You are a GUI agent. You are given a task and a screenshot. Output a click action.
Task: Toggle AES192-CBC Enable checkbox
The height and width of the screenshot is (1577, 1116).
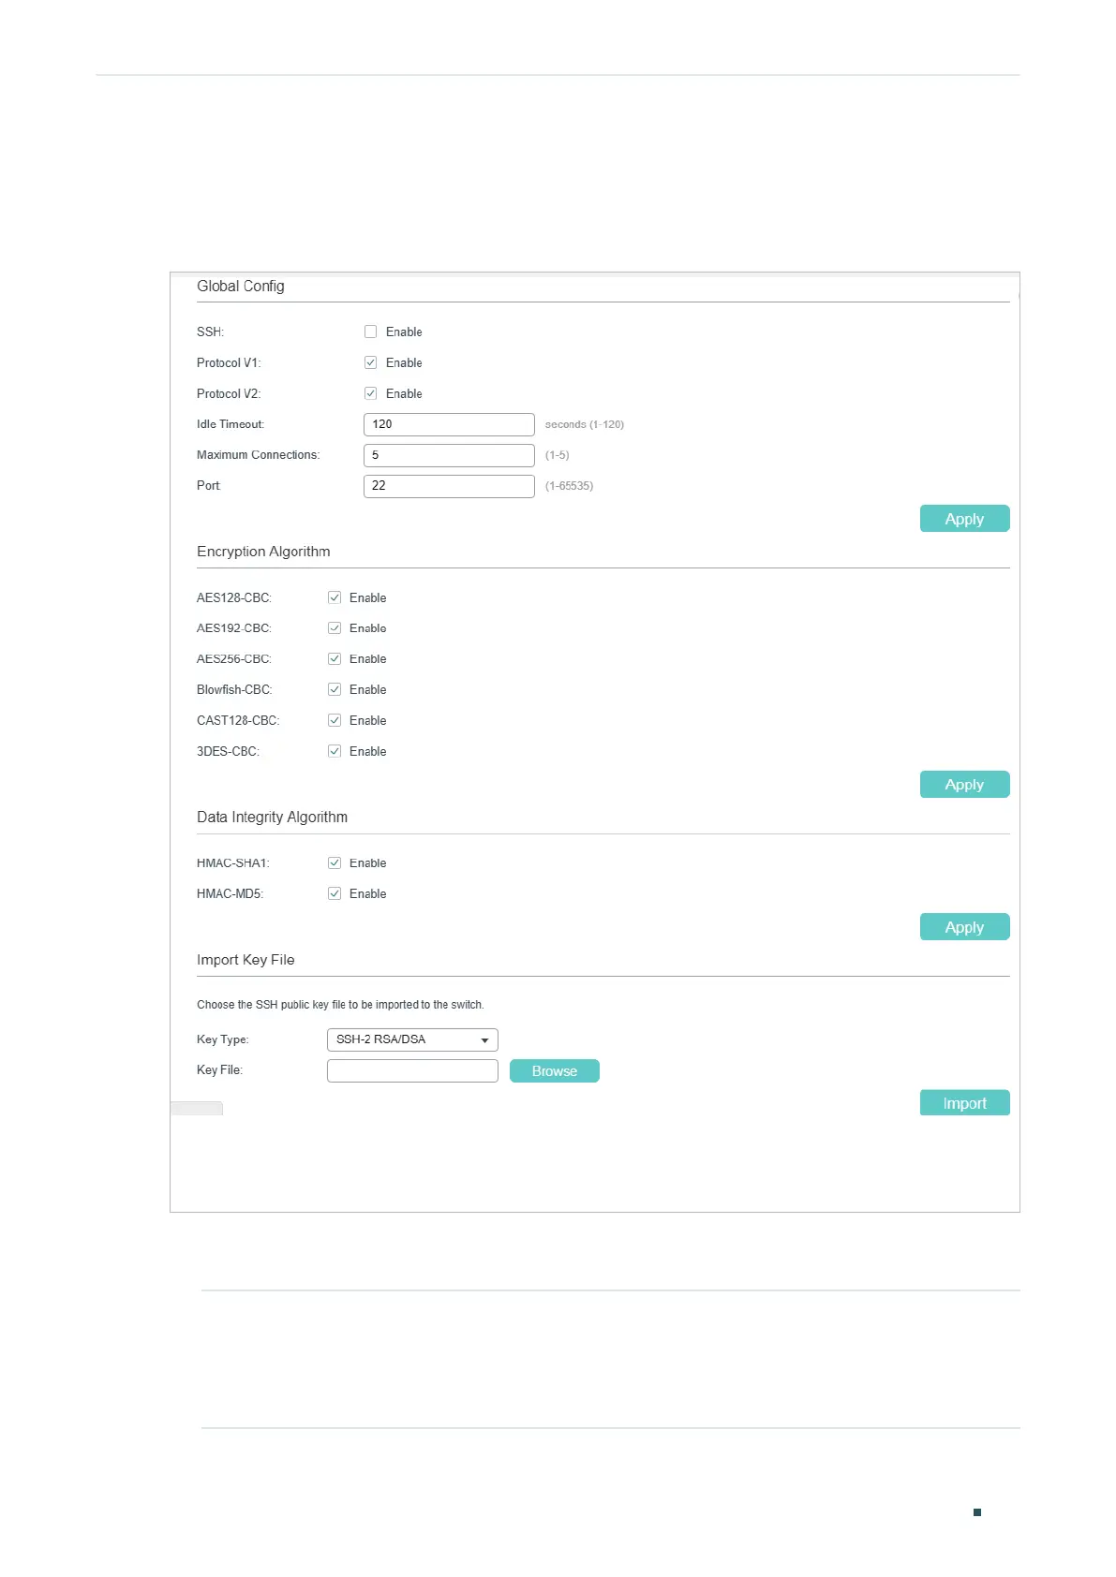pyautogui.click(x=335, y=628)
